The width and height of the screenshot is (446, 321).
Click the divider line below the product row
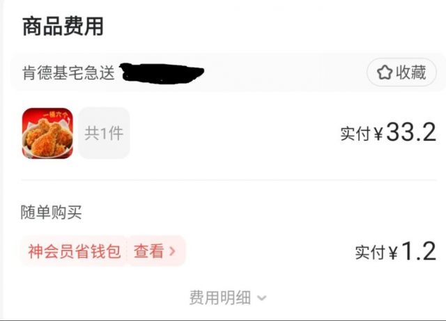[229, 180]
